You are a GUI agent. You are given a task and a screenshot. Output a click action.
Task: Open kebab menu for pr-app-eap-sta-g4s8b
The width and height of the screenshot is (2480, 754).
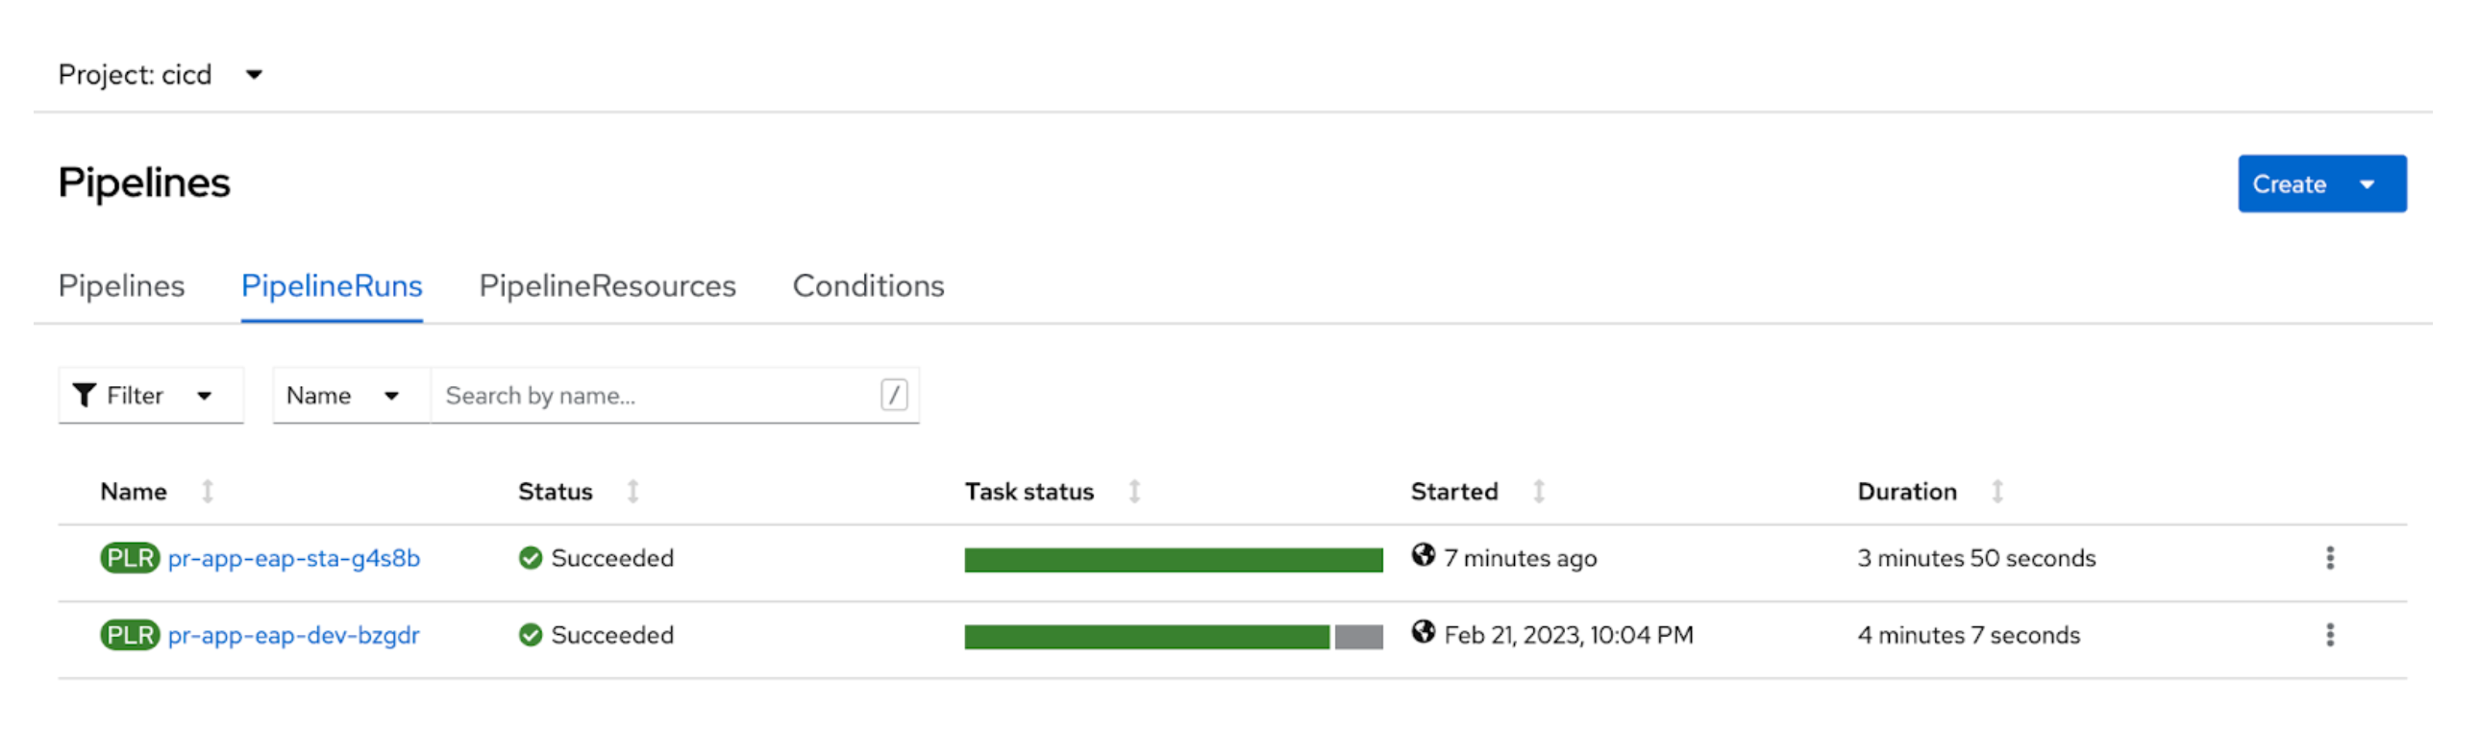point(2329,558)
